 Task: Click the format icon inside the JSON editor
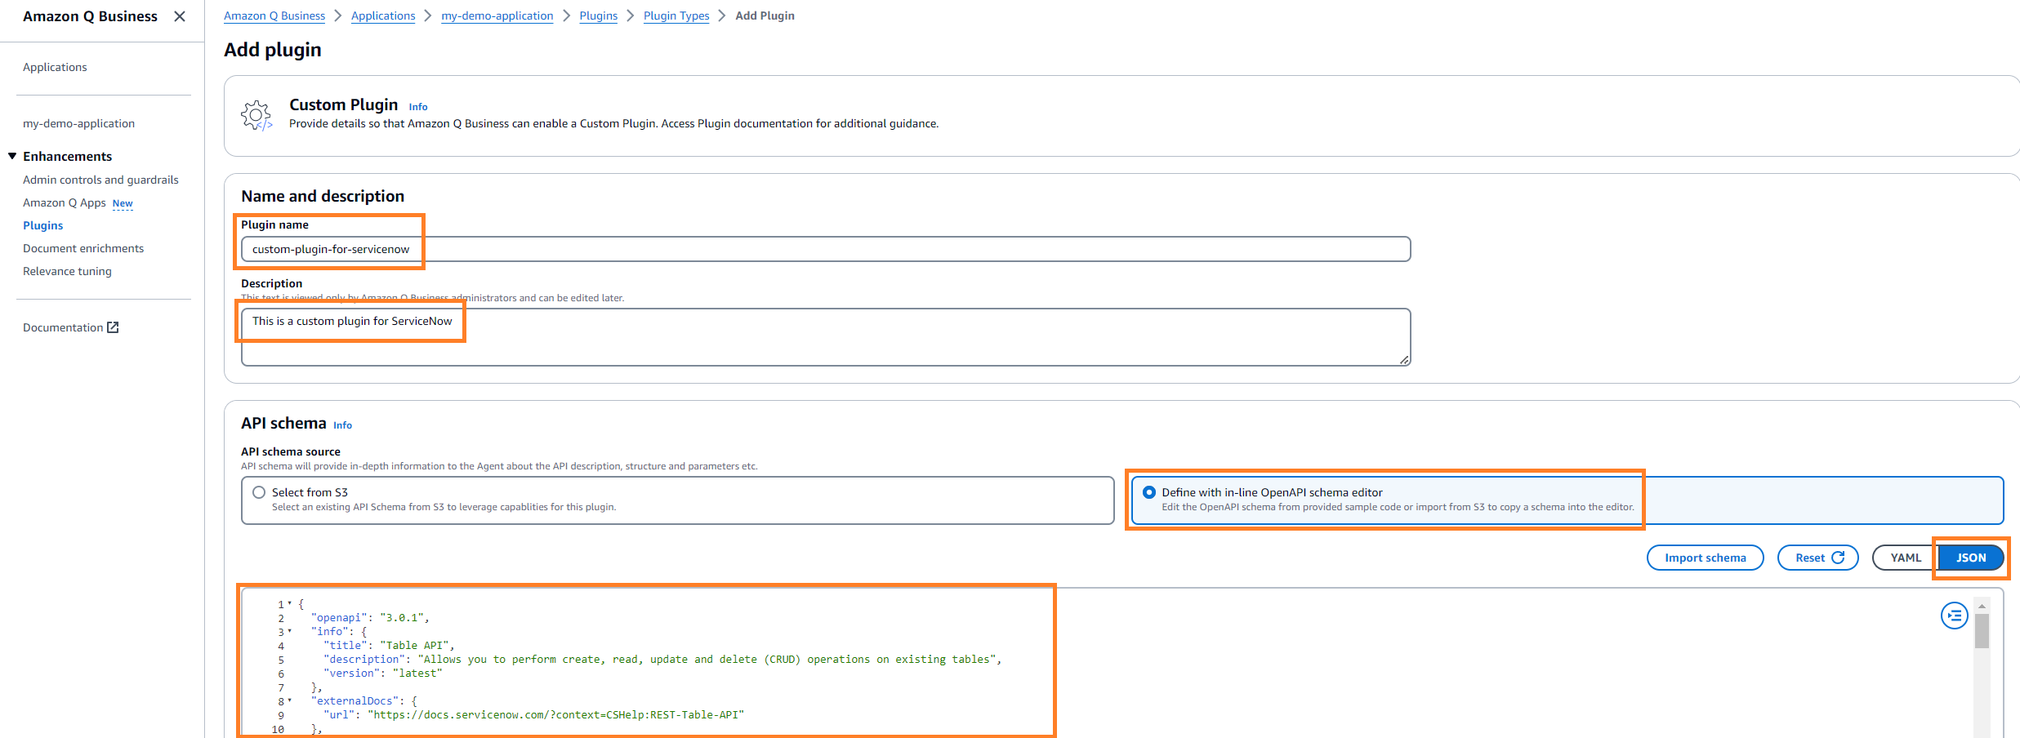pos(1954,616)
